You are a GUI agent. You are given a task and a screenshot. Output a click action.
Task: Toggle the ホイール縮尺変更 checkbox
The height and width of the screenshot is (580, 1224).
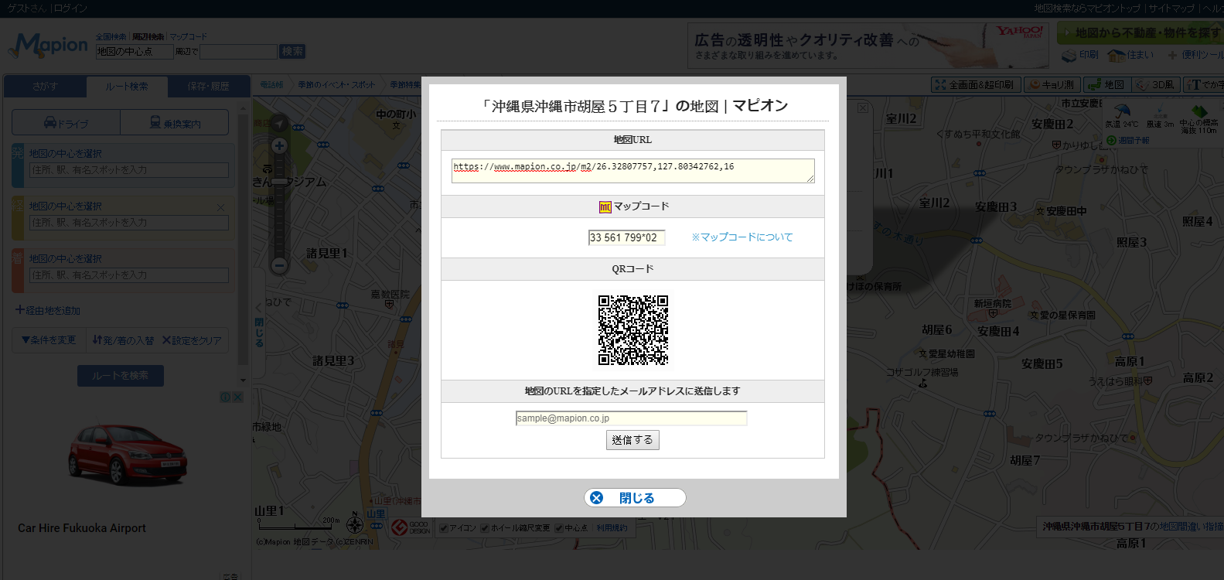click(485, 528)
